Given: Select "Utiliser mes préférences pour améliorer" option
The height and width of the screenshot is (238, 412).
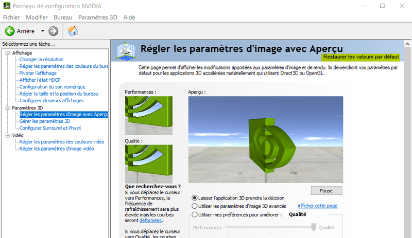Looking at the screenshot, I should (194, 215).
